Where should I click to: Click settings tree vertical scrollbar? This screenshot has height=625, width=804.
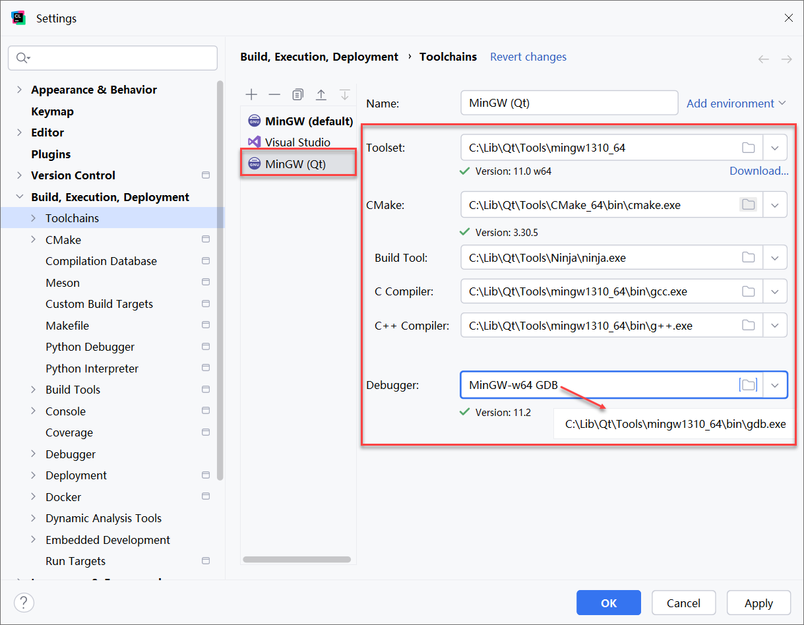220,280
